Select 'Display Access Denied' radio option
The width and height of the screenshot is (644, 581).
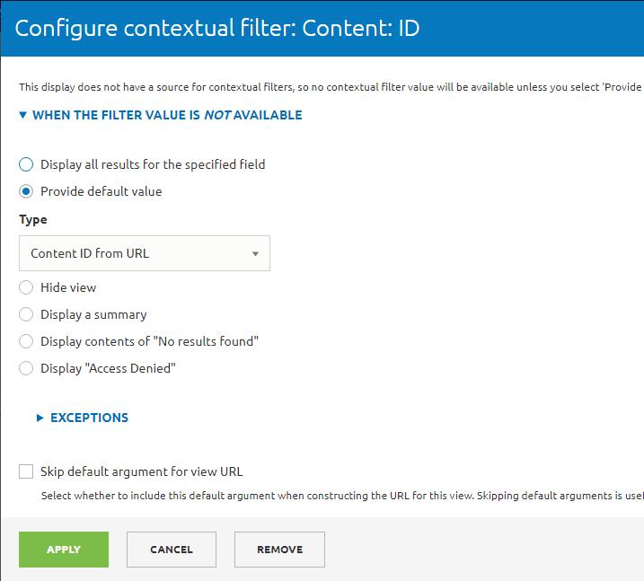(x=26, y=368)
